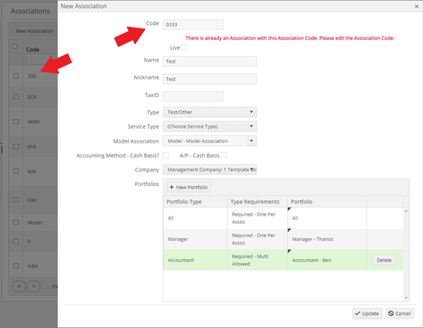Check the row 333 checkbox
Screen dimensions: 423x328
point(16,76)
